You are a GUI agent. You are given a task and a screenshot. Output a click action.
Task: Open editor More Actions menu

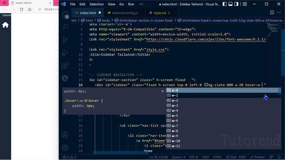pyautogui.click(x=279, y=12)
